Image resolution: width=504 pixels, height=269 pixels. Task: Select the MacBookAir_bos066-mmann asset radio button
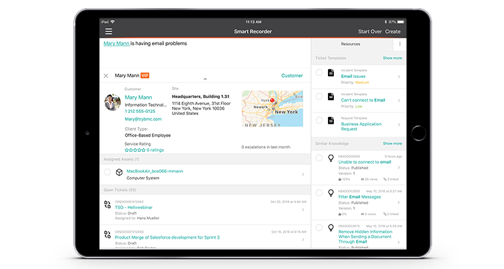(107, 173)
